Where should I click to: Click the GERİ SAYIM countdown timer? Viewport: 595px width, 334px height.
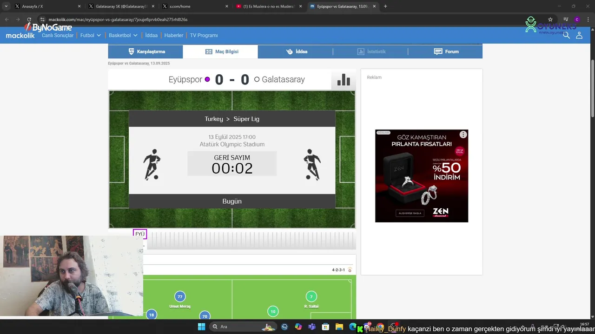pos(232,164)
